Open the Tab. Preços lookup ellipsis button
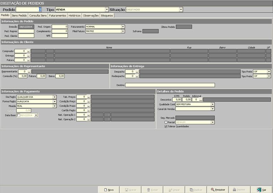The height and width of the screenshot is (193, 273). (x=89, y=97)
